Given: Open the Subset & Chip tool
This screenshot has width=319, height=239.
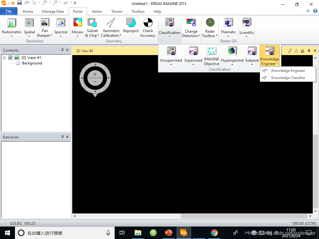Looking at the screenshot, I should click(92, 22).
